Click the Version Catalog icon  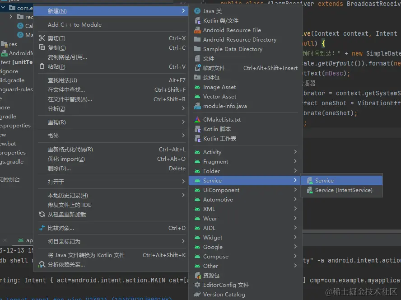[197, 295]
